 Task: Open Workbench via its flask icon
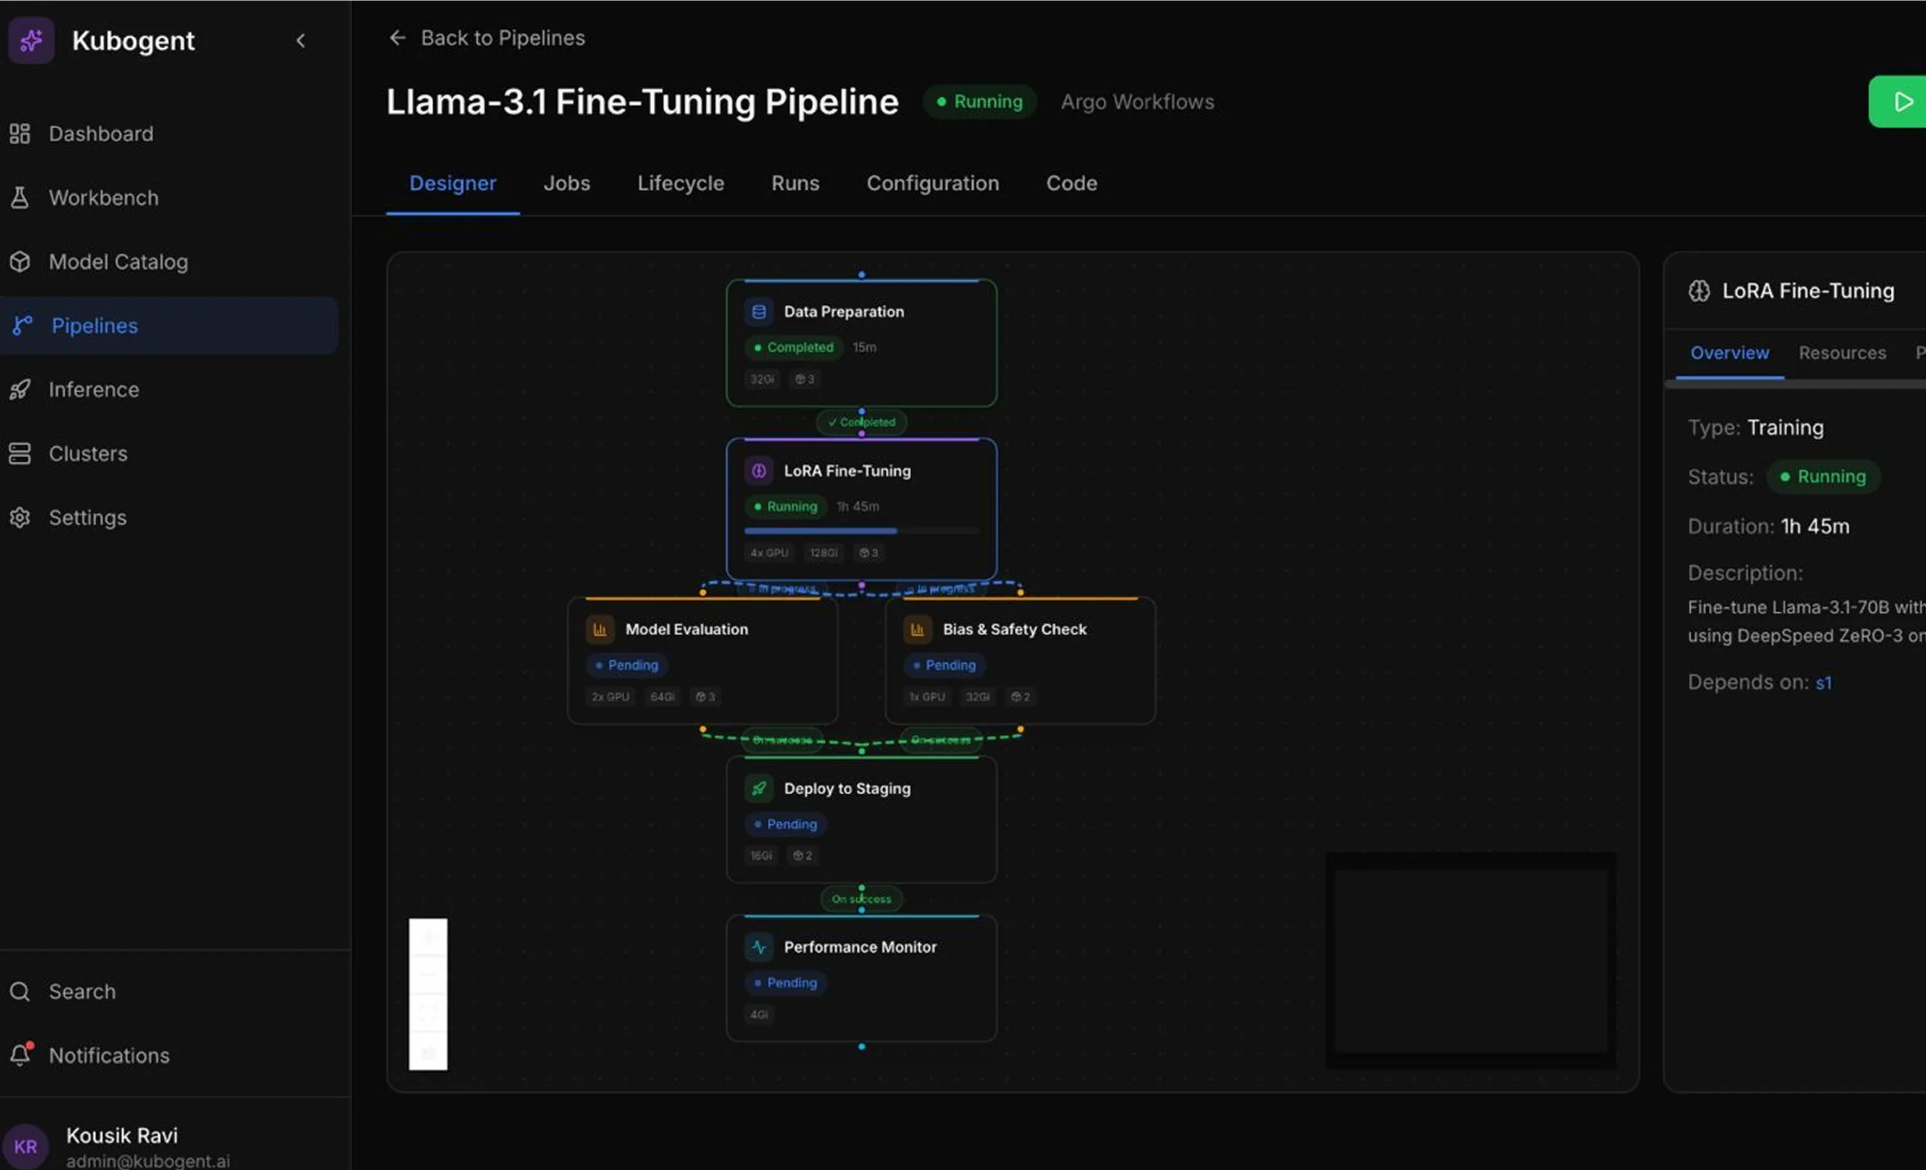[x=20, y=197]
